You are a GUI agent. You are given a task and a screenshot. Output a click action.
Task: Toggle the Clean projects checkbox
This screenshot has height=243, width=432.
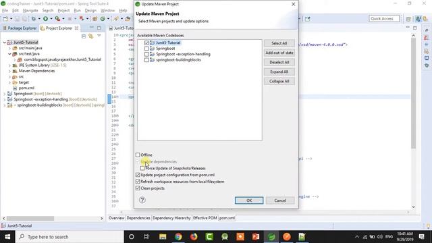(138, 188)
